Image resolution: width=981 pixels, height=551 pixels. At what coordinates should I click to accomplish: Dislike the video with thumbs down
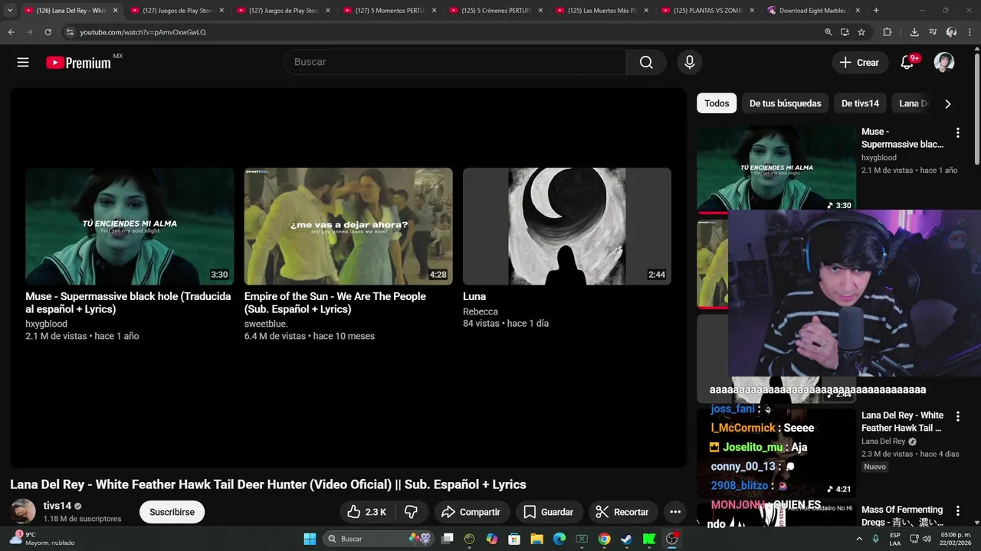(412, 512)
